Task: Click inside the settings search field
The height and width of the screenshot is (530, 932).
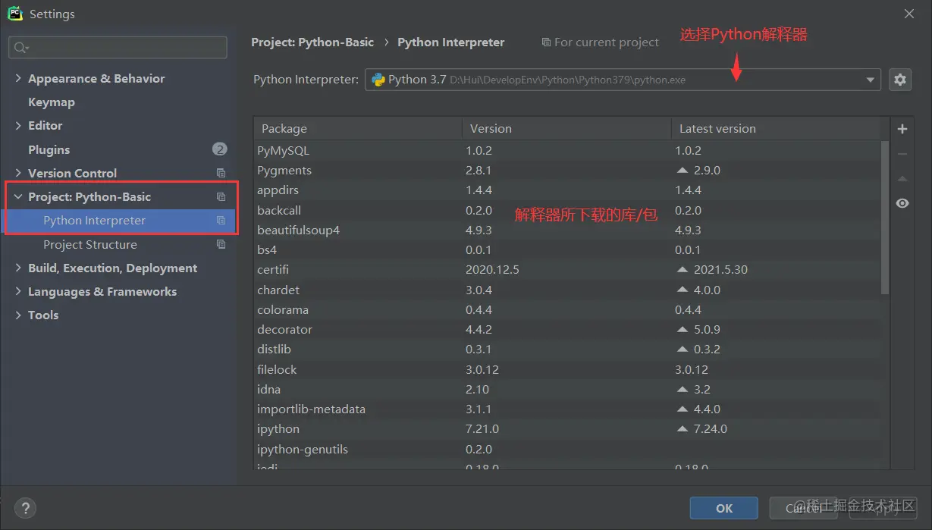Action: [118, 48]
